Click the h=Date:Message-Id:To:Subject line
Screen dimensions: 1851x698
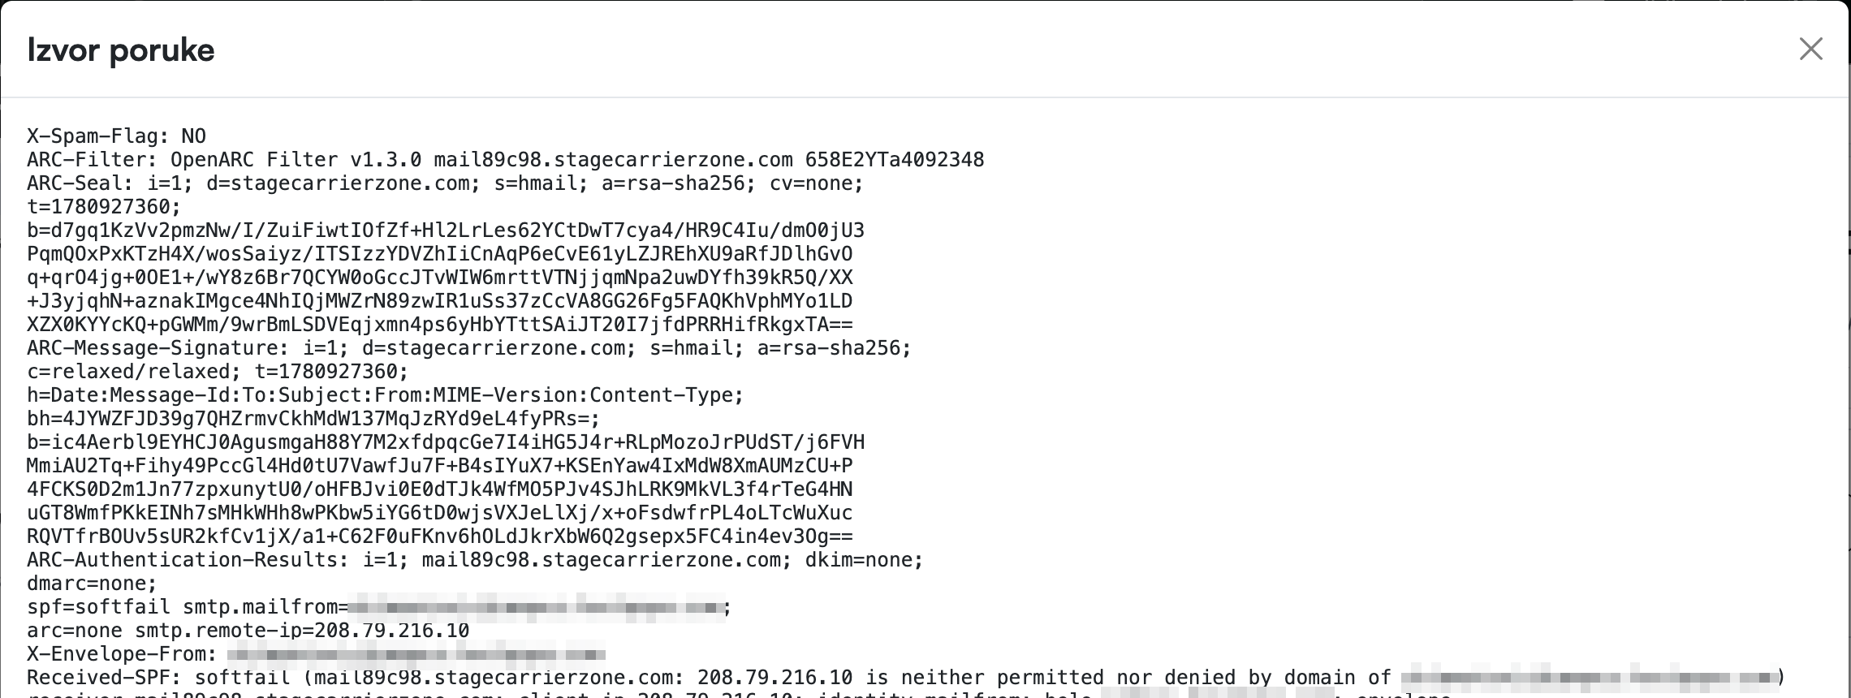[x=385, y=395]
